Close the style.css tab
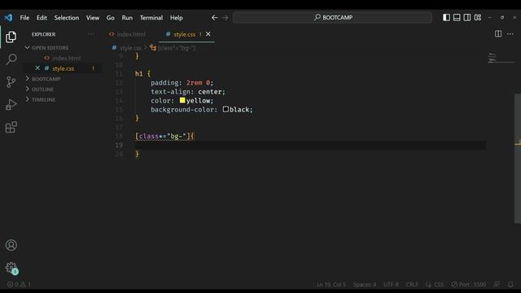The width and height of the screenshot is (521, 293). tap(208, 34)
